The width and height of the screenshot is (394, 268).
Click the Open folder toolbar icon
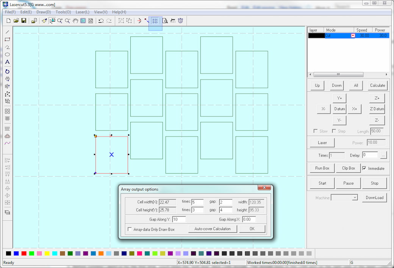point(16,20)
